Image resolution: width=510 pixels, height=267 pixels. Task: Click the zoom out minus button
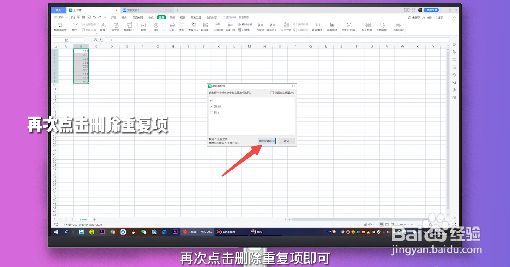(412, 225)
